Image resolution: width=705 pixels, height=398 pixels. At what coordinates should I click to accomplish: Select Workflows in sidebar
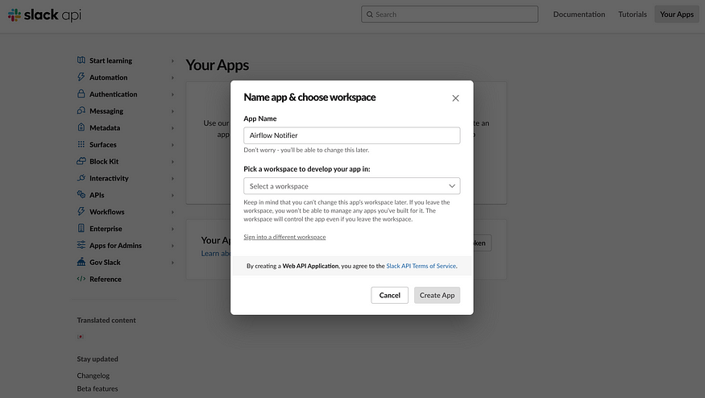pos(107,212)
